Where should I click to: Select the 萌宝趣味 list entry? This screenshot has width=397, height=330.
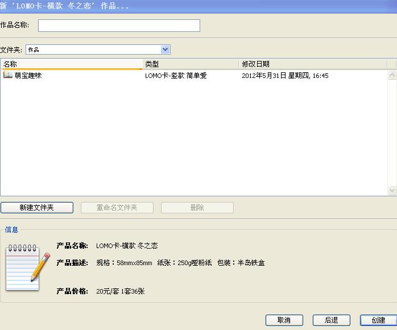tap(28, 76)
